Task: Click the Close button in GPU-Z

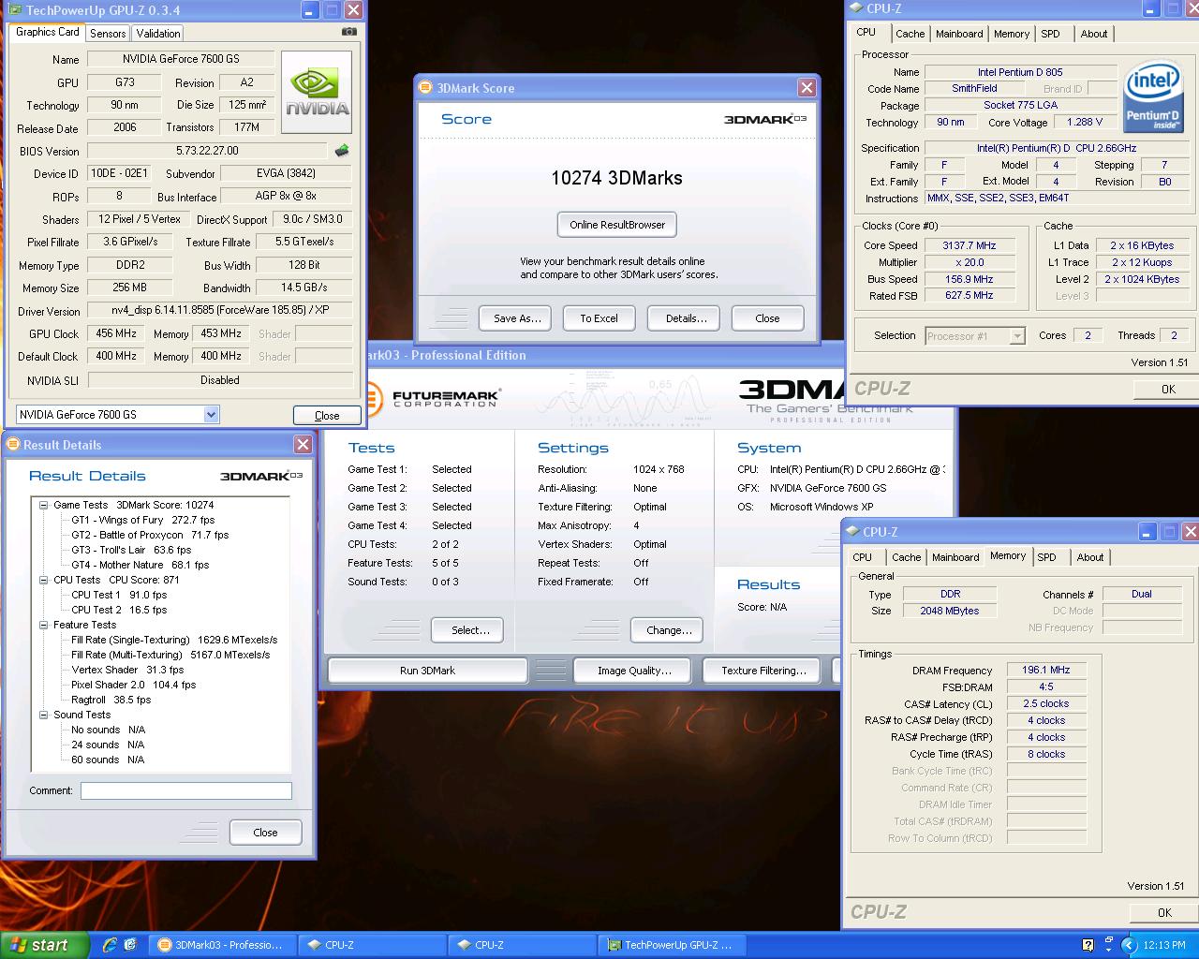Action: coord(327,415)
